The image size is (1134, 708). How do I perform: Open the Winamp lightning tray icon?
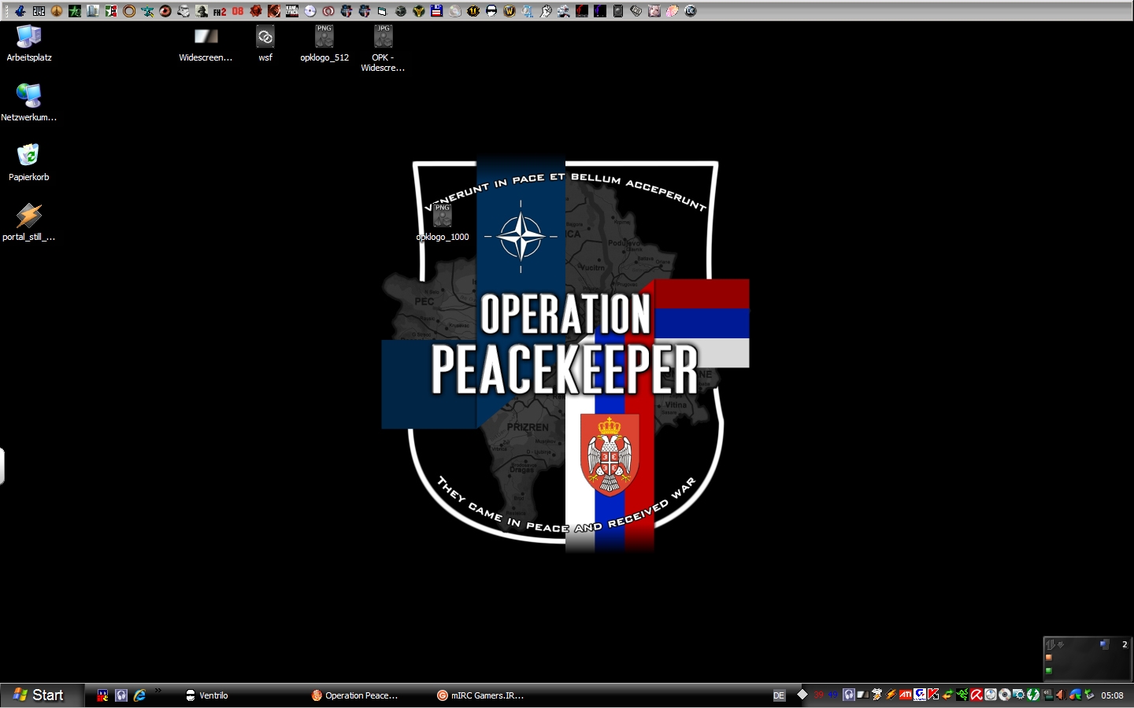click(x=890, y=695)
